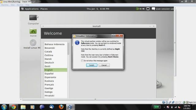Check 'Do not show this message again'

[x=82, y=61]
